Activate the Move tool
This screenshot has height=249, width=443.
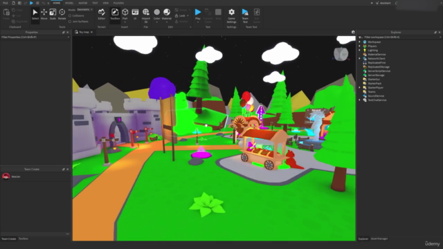44,14
